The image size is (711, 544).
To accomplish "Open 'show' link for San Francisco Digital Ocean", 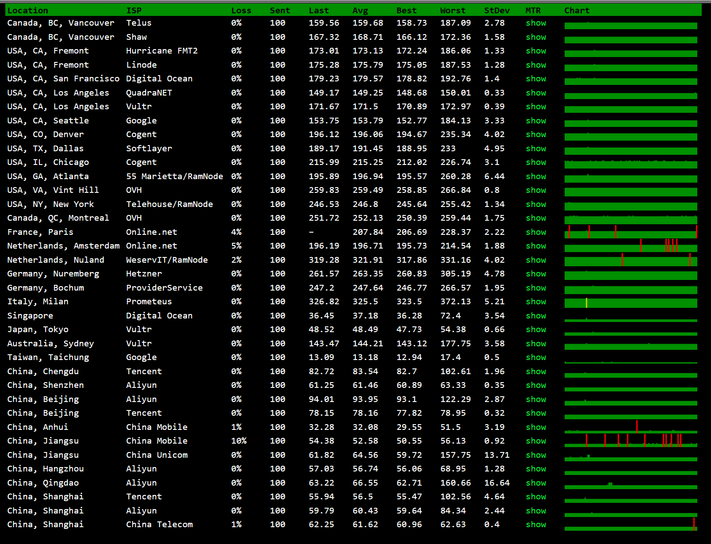I will click(x=536, y=79).
